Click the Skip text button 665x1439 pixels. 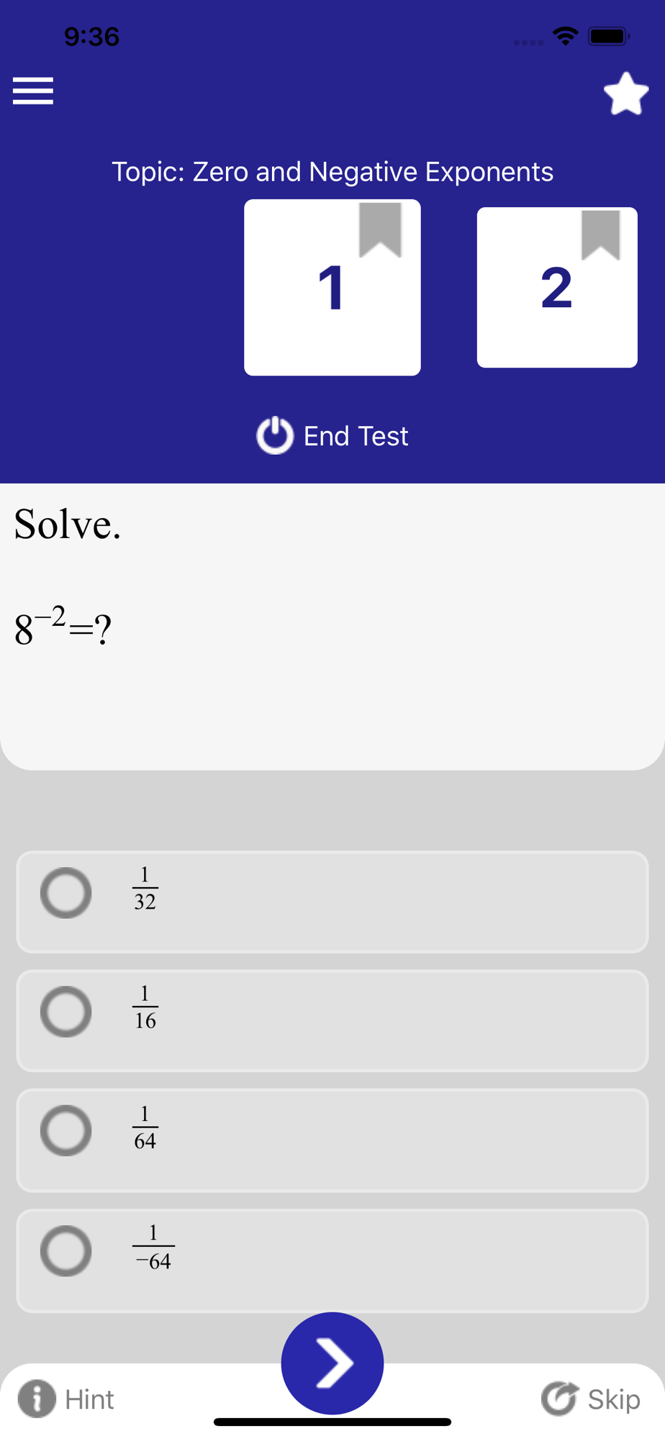tap(614, 1399)
